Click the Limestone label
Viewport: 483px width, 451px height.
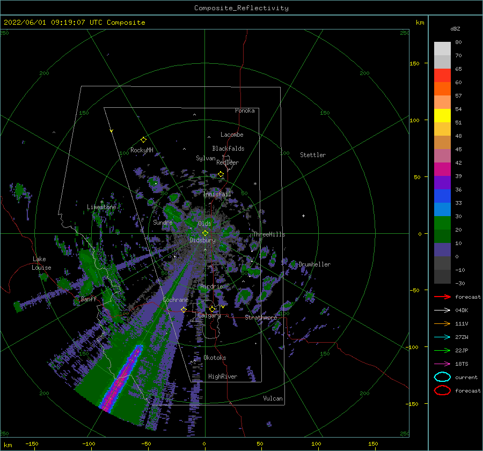coord(101,207)
